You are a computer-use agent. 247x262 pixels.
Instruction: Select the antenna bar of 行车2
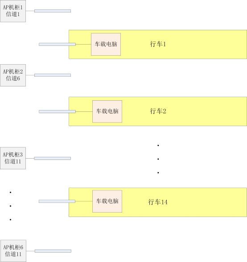pos(57,111)
